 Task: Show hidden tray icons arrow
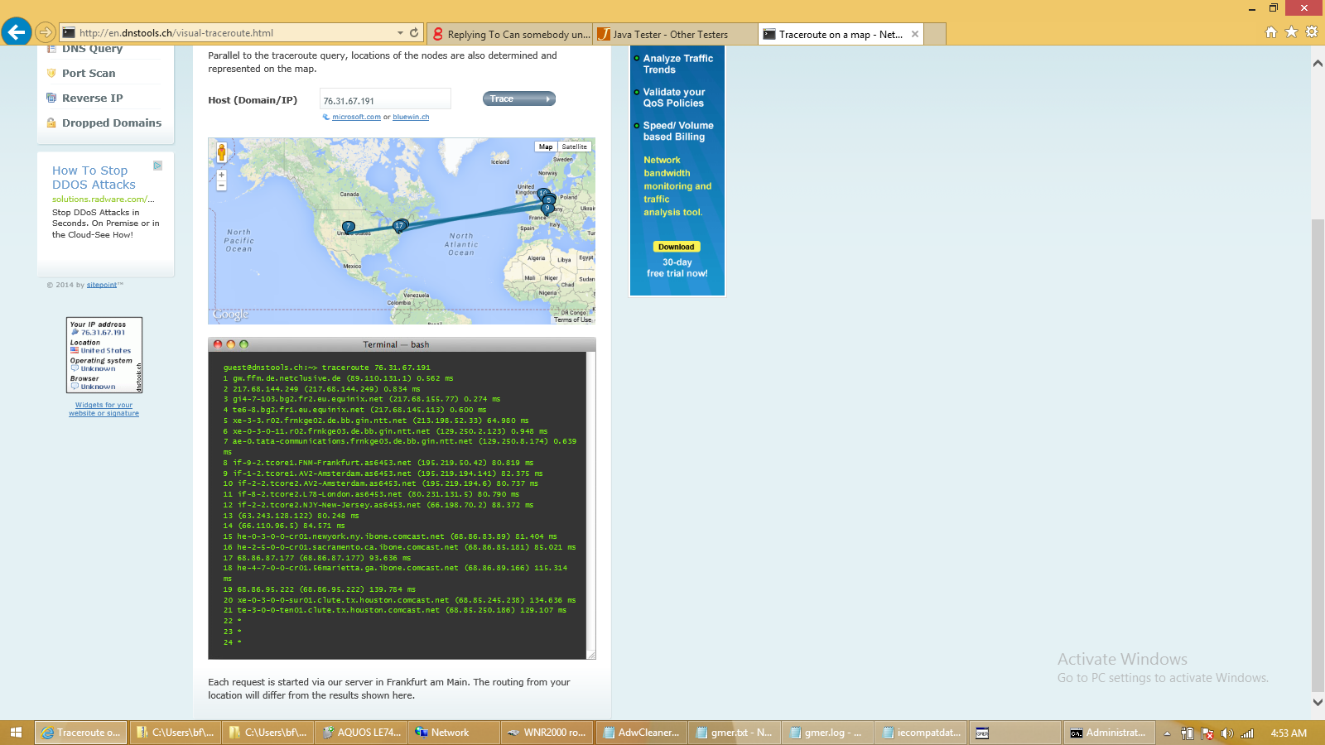(1167, 733)
